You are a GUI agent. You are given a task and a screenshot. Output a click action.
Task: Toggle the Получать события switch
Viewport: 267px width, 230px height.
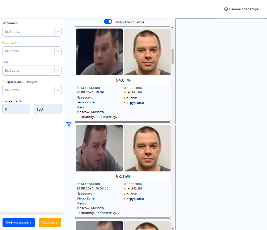[x=108, y=22]
